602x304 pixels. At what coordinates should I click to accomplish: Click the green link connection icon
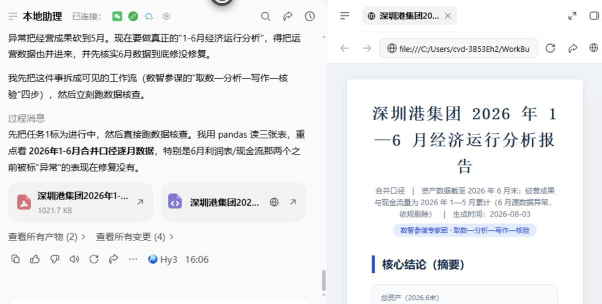pos(133,16)
